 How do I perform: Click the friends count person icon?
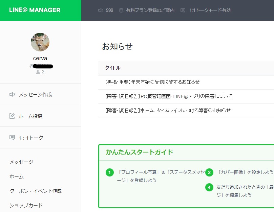pos(38,72)
